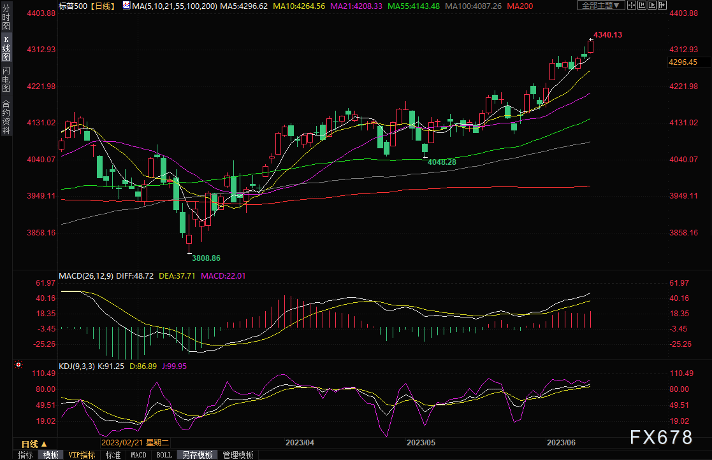Image resolution: width=712 pixels, height=460 pixels.
Task: Expand the 日线 period selector
Action: click(x=34, y=444)
